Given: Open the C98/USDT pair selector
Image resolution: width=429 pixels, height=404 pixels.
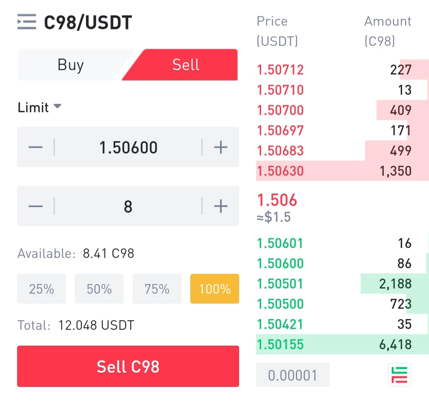Looking at the screenshot, I should point(88,22).
